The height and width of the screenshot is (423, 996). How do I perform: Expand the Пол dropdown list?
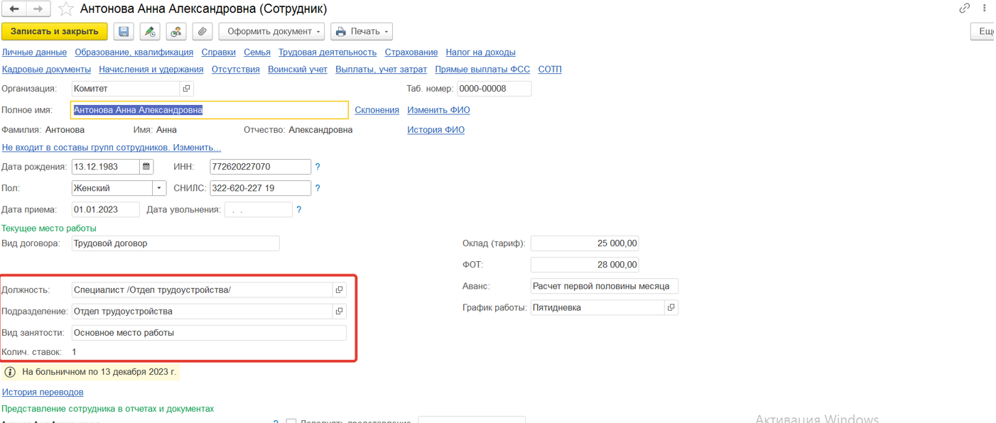[x=159, y=188]
